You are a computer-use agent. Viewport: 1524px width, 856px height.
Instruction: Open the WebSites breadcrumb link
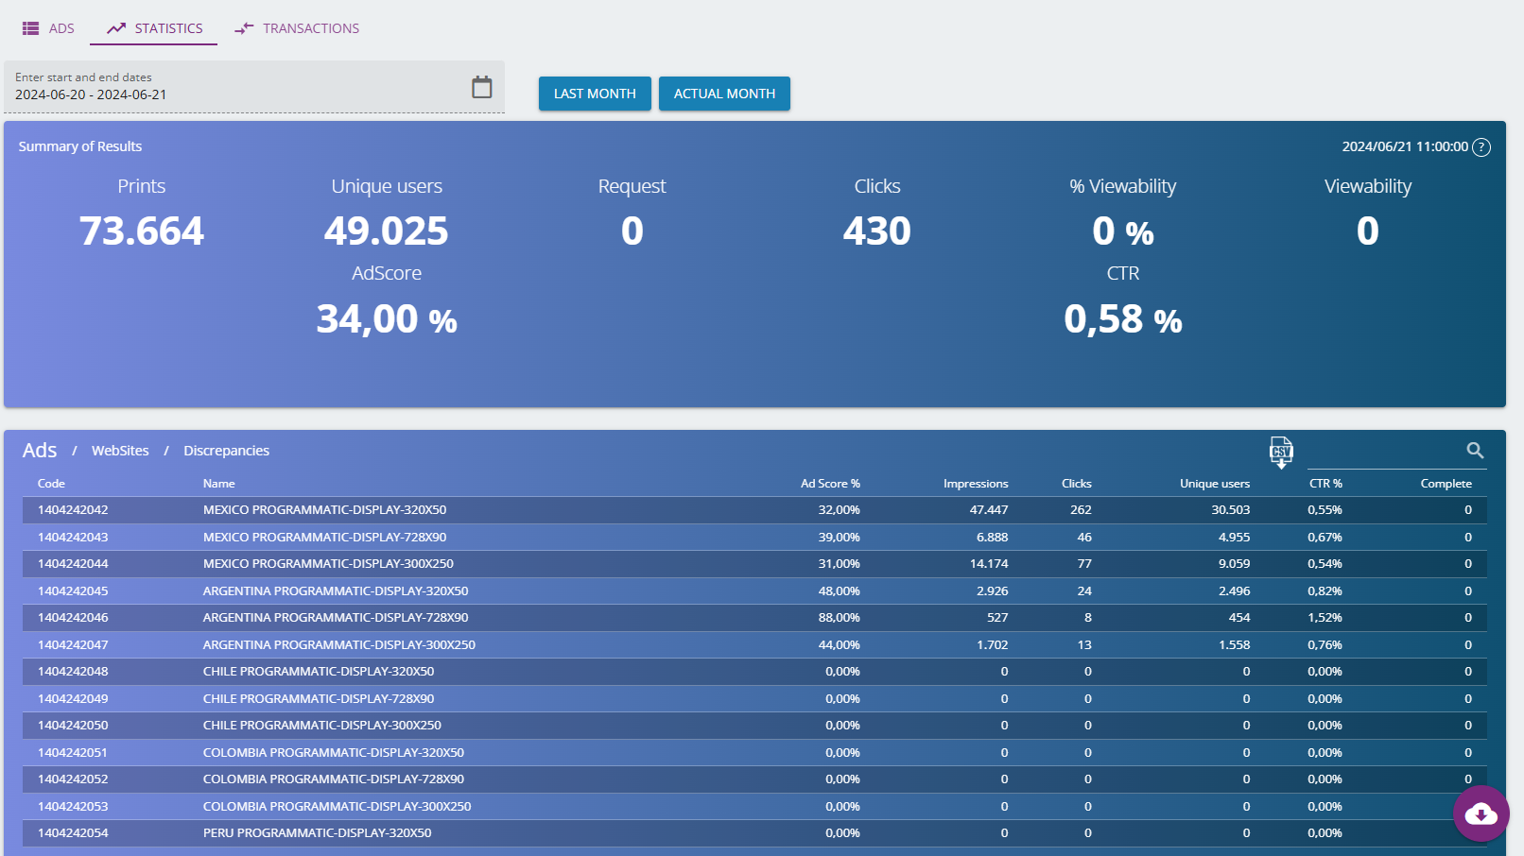click(x=120, y=451)
